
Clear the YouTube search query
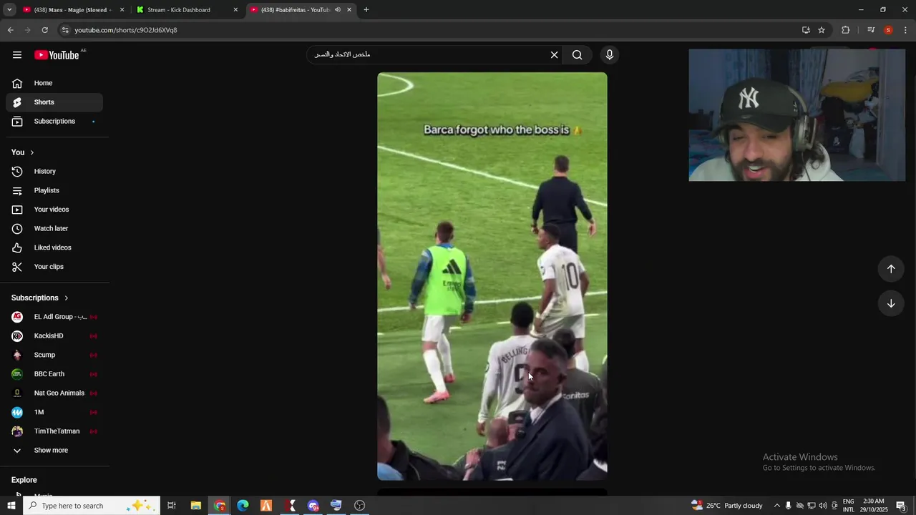[x=554, y=55]
